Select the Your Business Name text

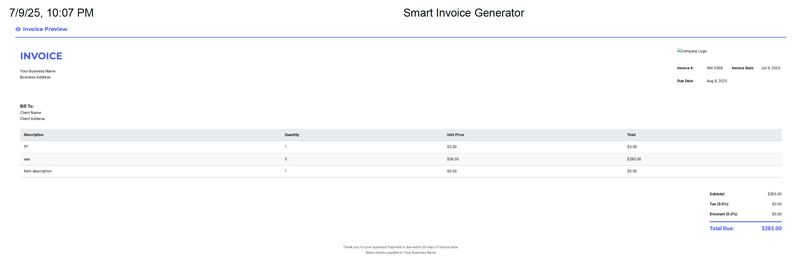click(38, 71)
